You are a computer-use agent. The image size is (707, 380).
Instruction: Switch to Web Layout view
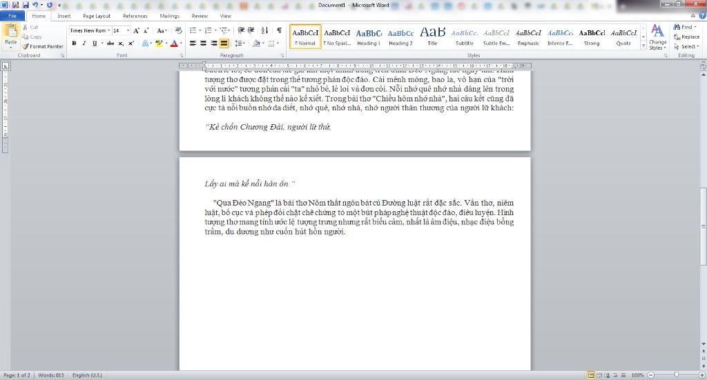607,375
